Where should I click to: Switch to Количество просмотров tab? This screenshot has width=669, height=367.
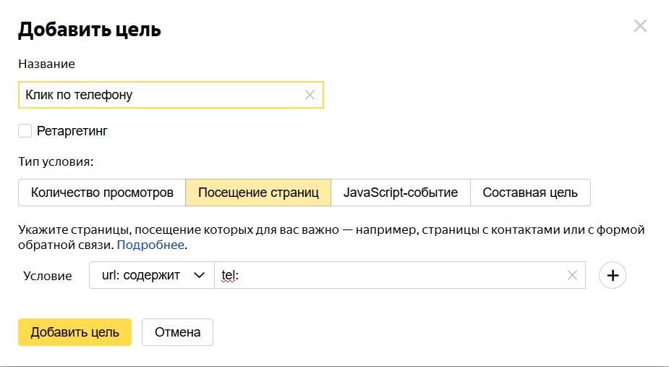pos(102,193)
